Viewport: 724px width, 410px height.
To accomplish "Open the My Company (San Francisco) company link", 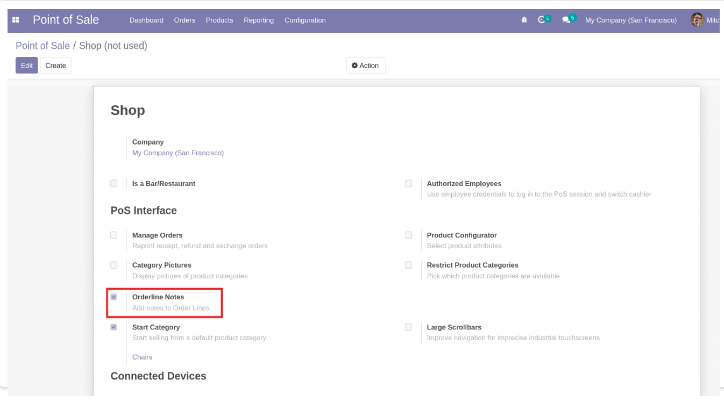I will click(x=178, y=153).
